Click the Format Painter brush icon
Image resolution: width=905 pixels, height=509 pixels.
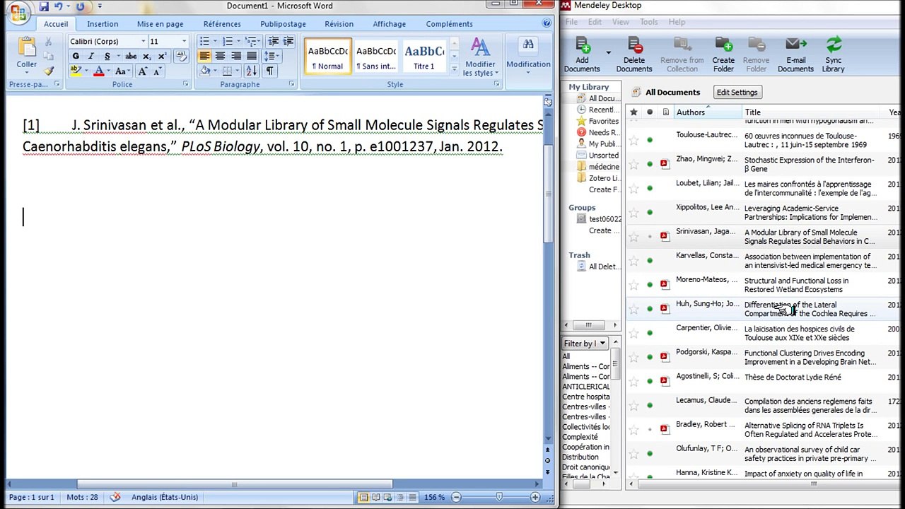click(x=49, y=71)
